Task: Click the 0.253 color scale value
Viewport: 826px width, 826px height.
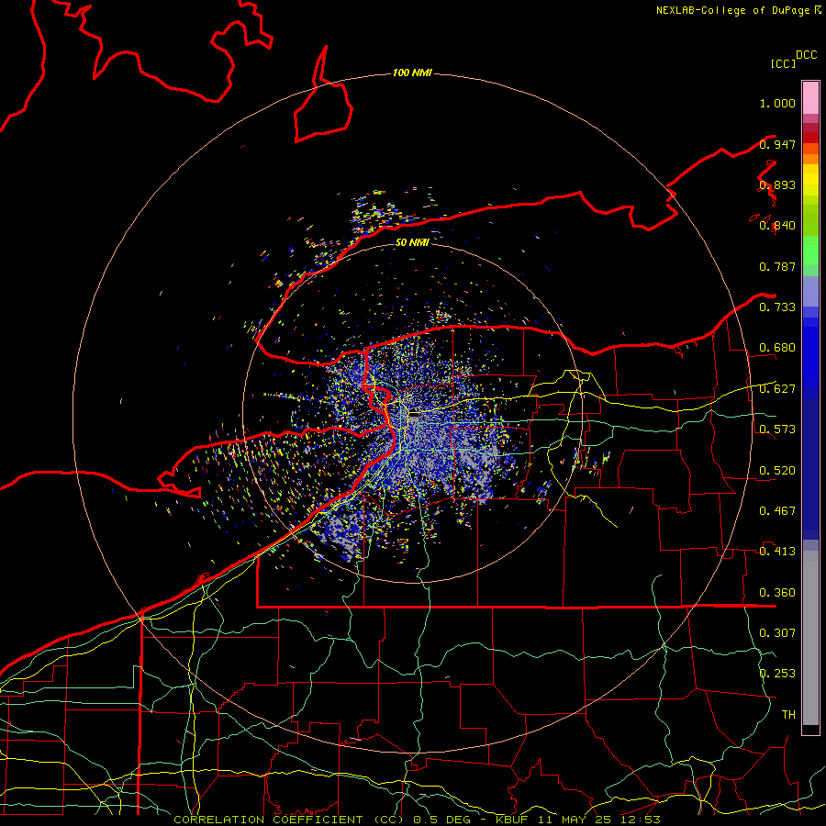Action: click(x=777, y=674)
